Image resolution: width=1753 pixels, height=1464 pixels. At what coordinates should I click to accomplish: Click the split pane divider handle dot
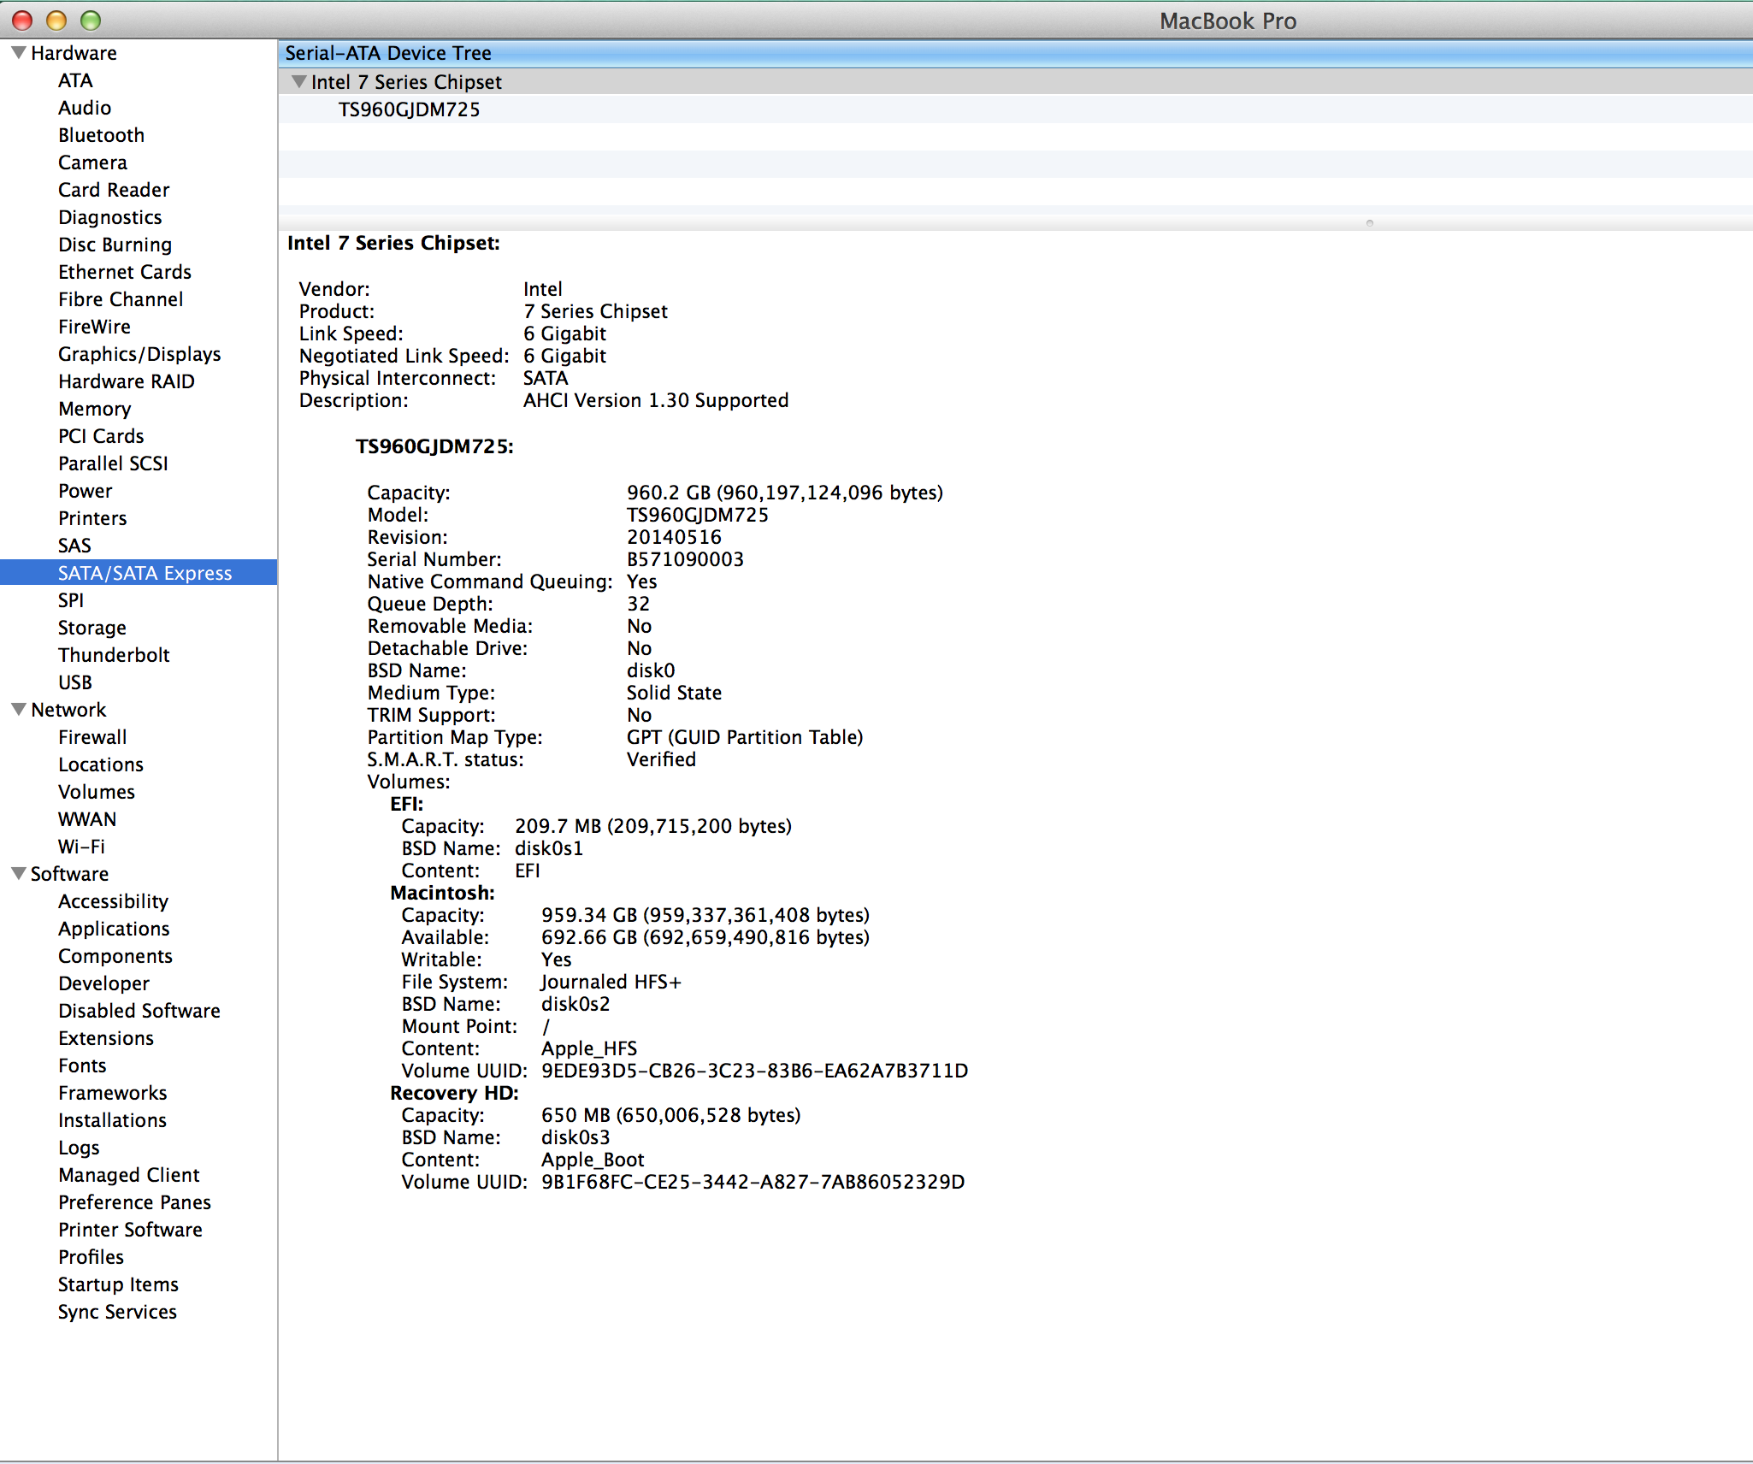[1369, 223]
